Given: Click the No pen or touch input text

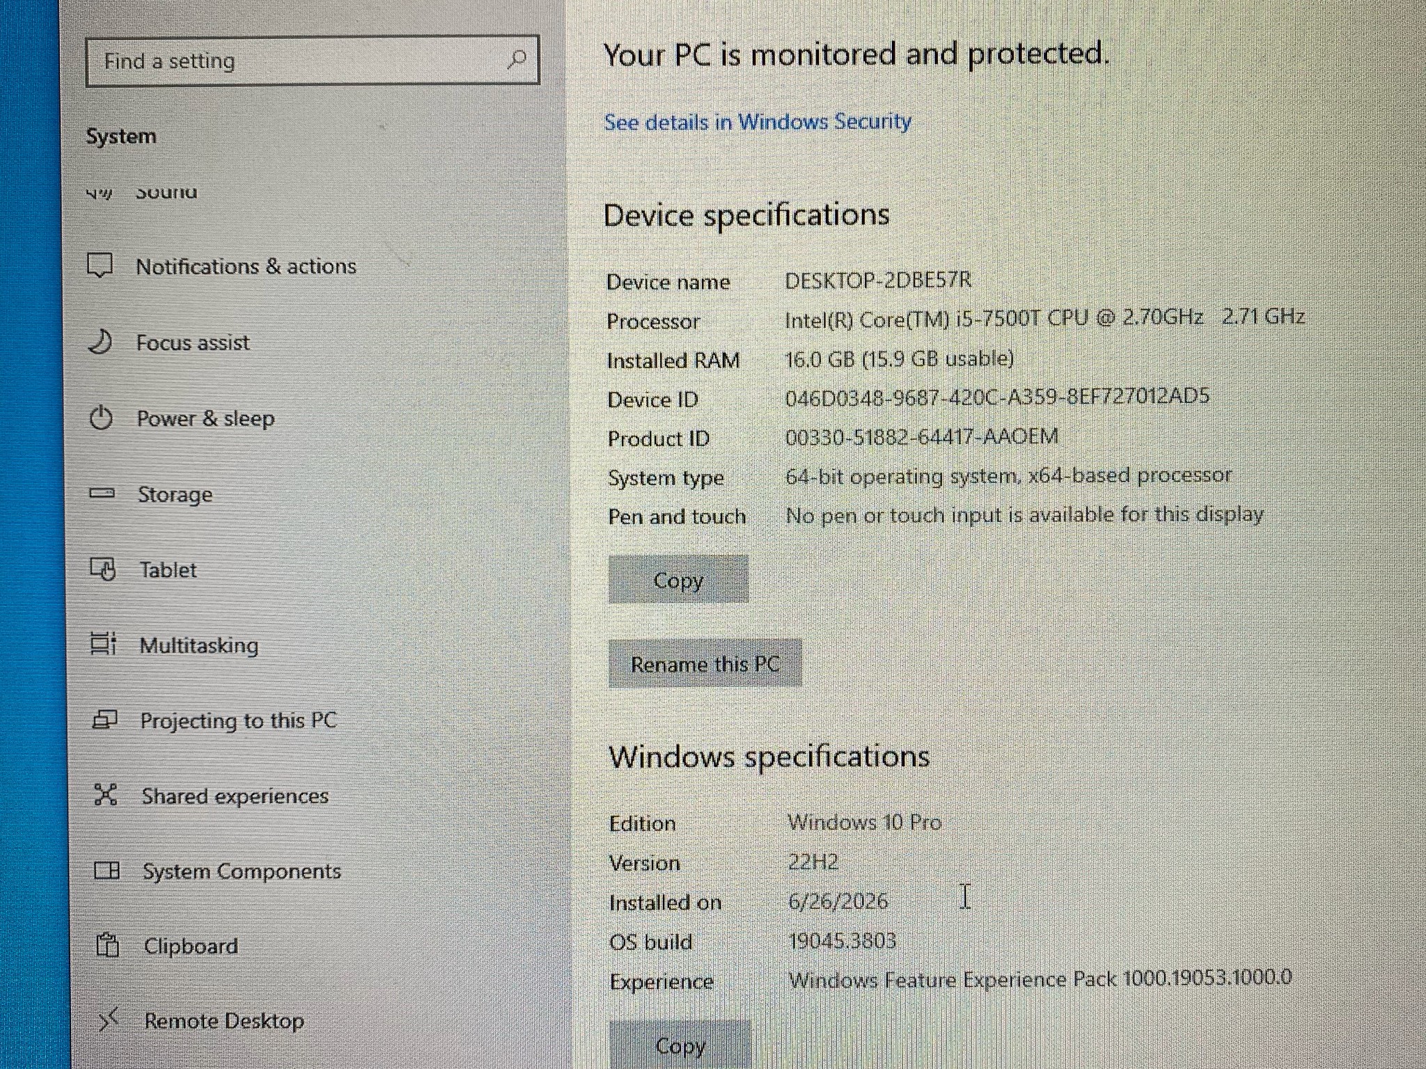Looking at the screenshot, I should coord(1024,514).
